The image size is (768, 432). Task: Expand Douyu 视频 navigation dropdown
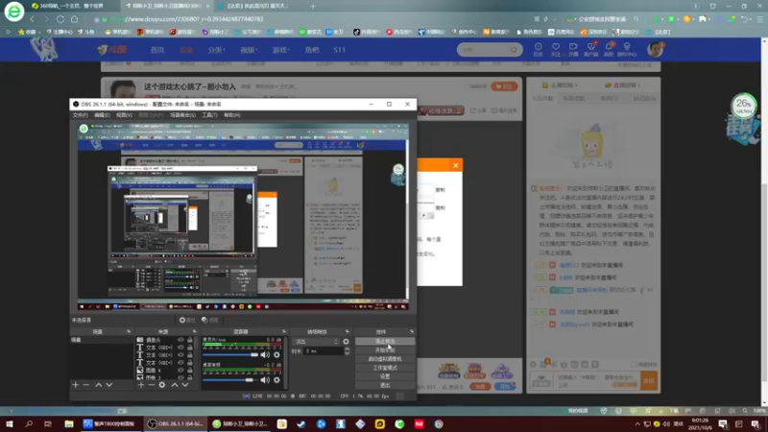(x=249, y=50)
